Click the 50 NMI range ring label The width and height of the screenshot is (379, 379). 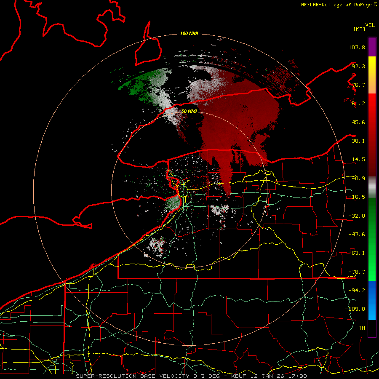click(189, 111)
